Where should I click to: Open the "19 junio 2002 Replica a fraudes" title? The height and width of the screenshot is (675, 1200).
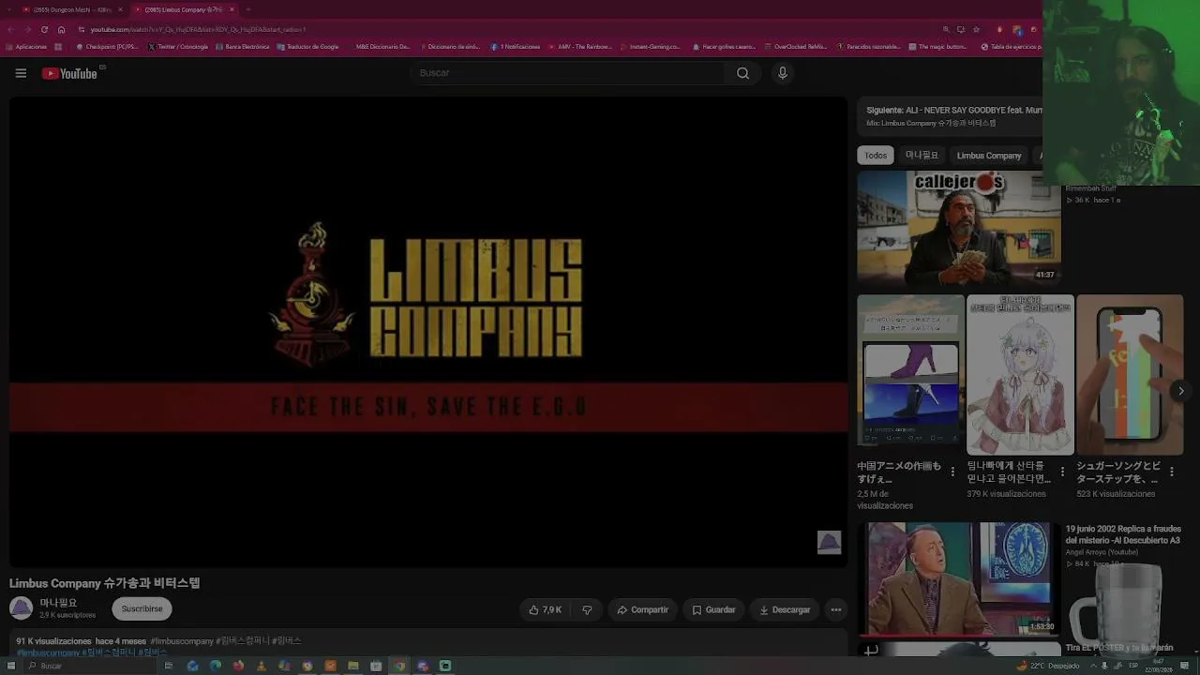pyautogui.click(x=1123, y=534)
